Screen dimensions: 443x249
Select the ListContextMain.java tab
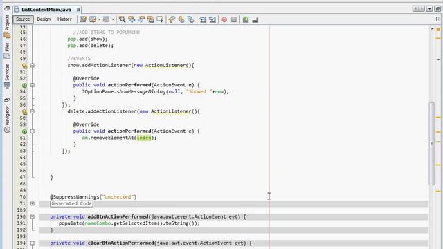[46, 10]
